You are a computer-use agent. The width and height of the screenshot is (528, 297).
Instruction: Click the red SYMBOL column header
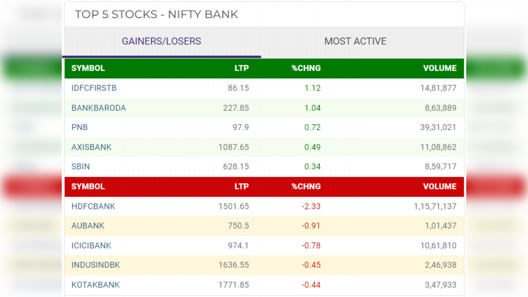click(x=88, y=186)
